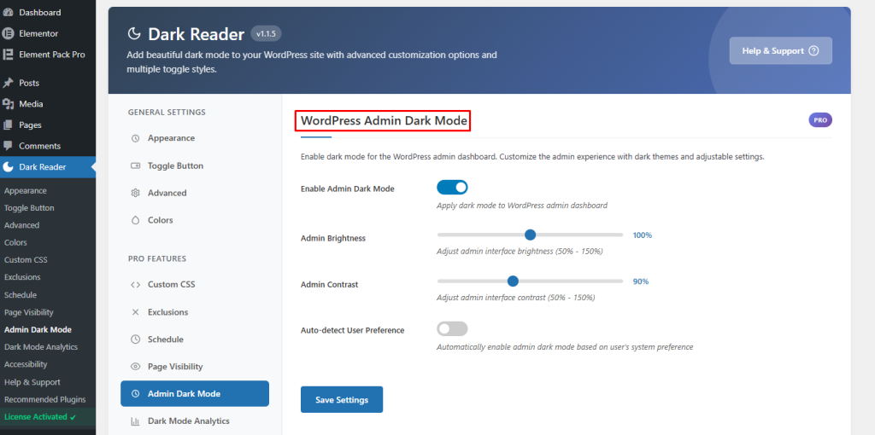Click the Schedule clock icon

[x=135, y=339]
